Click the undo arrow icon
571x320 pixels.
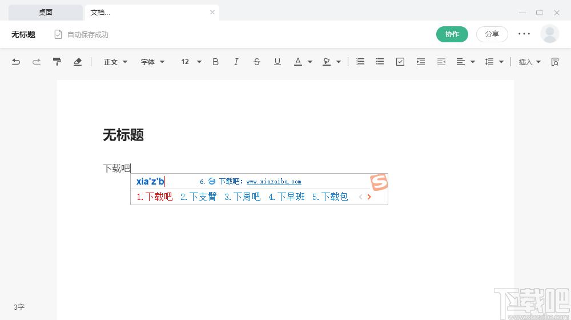pyautogui.click(x=16, y=62)
